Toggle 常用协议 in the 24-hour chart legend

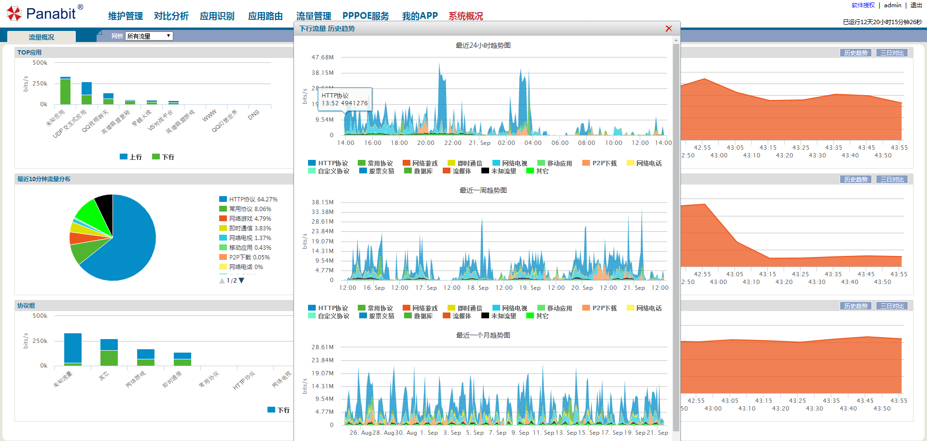375,163
